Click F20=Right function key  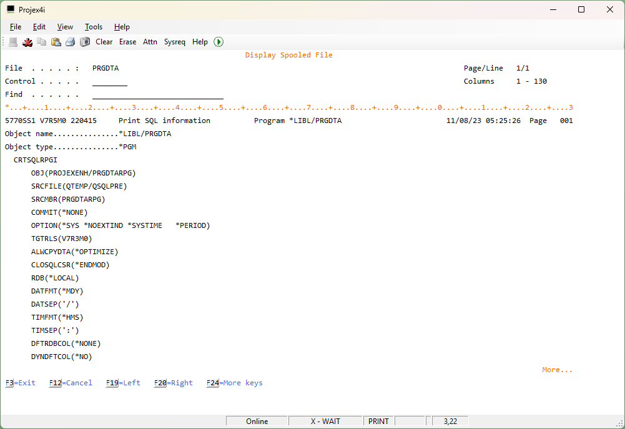pos(174,383)
